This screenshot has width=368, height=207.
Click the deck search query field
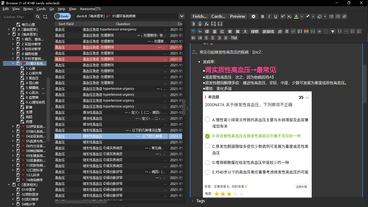point(126,16)
